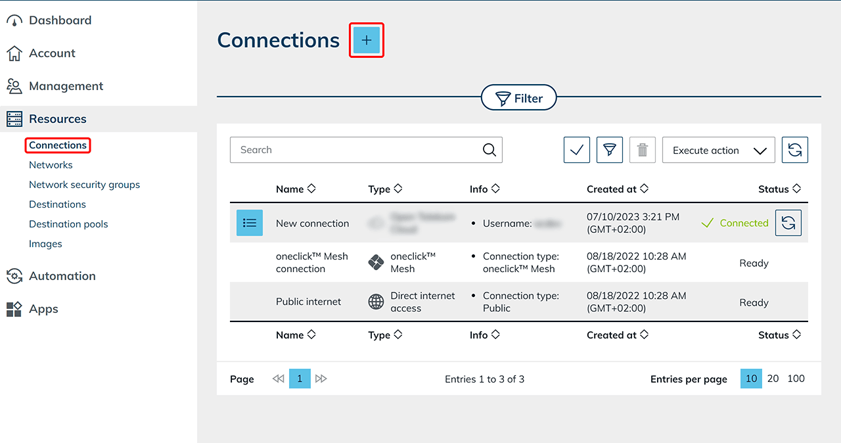Click into the Search field

point(355,150)
